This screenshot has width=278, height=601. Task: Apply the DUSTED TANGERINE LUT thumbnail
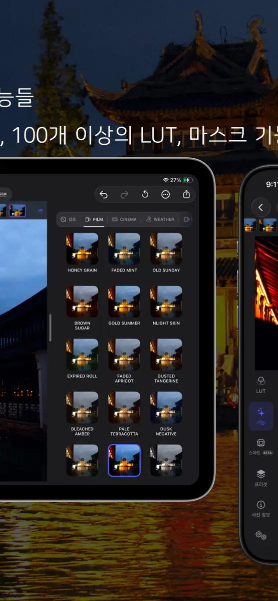166,355
